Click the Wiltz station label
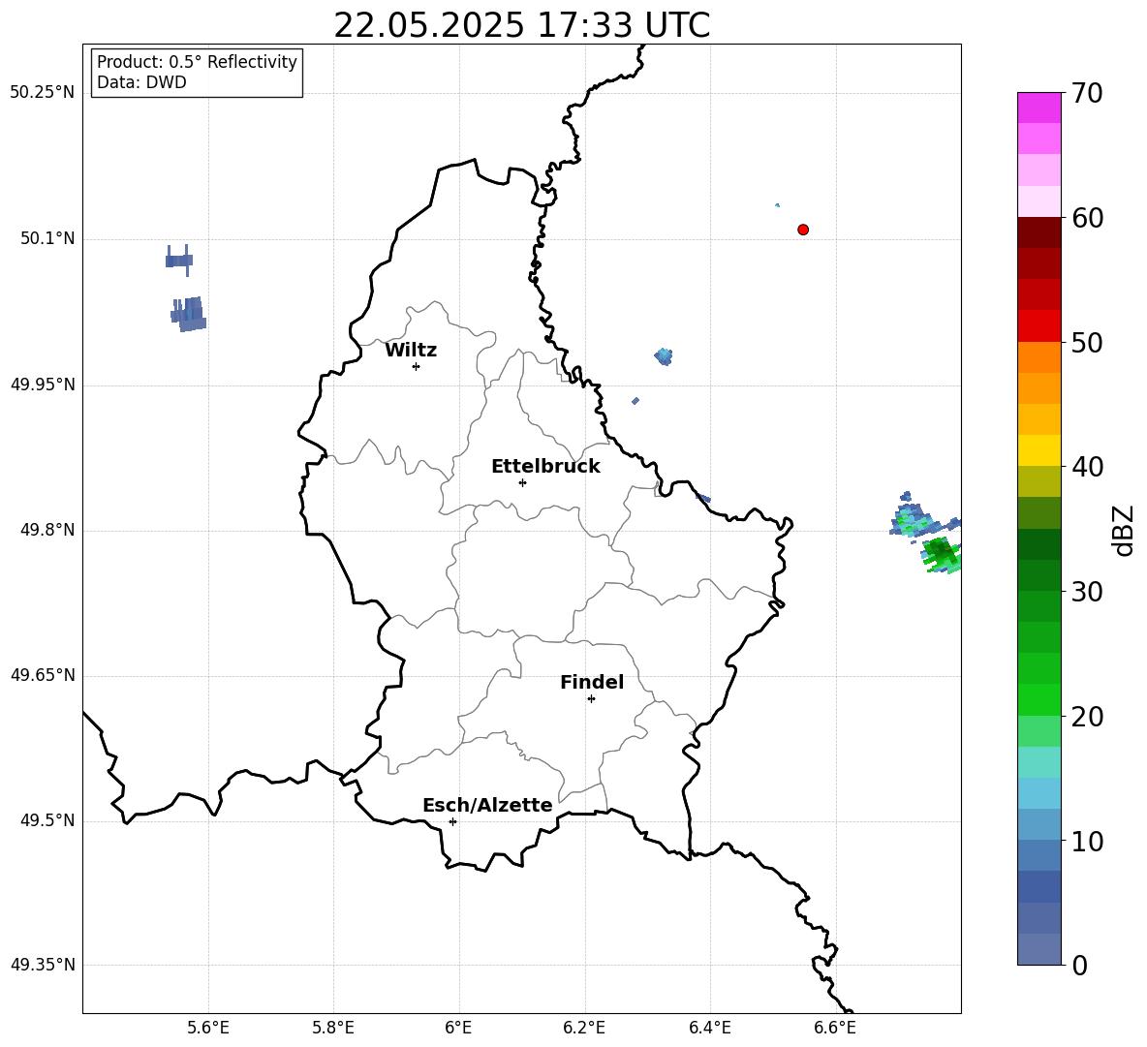Screen dimensions: 1147x1047 point(411,351)
